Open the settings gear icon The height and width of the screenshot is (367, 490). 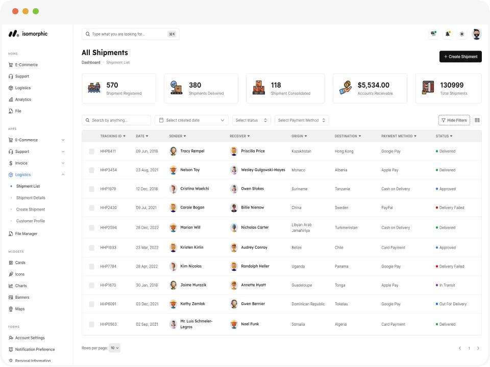(x=462, y=34)
